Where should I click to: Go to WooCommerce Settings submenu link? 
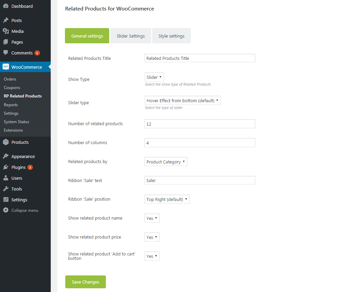[x=11, y=113]
